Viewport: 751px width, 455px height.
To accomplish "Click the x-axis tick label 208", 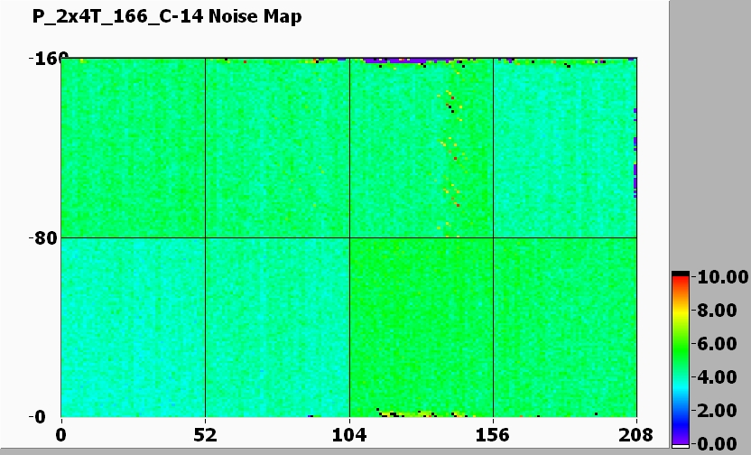I will [636, 435].
